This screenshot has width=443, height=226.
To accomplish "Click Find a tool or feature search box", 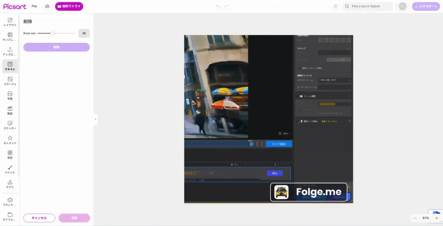I will point(368,6).
